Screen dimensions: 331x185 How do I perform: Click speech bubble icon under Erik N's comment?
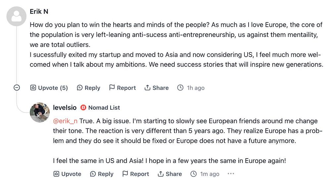(80, 88)
